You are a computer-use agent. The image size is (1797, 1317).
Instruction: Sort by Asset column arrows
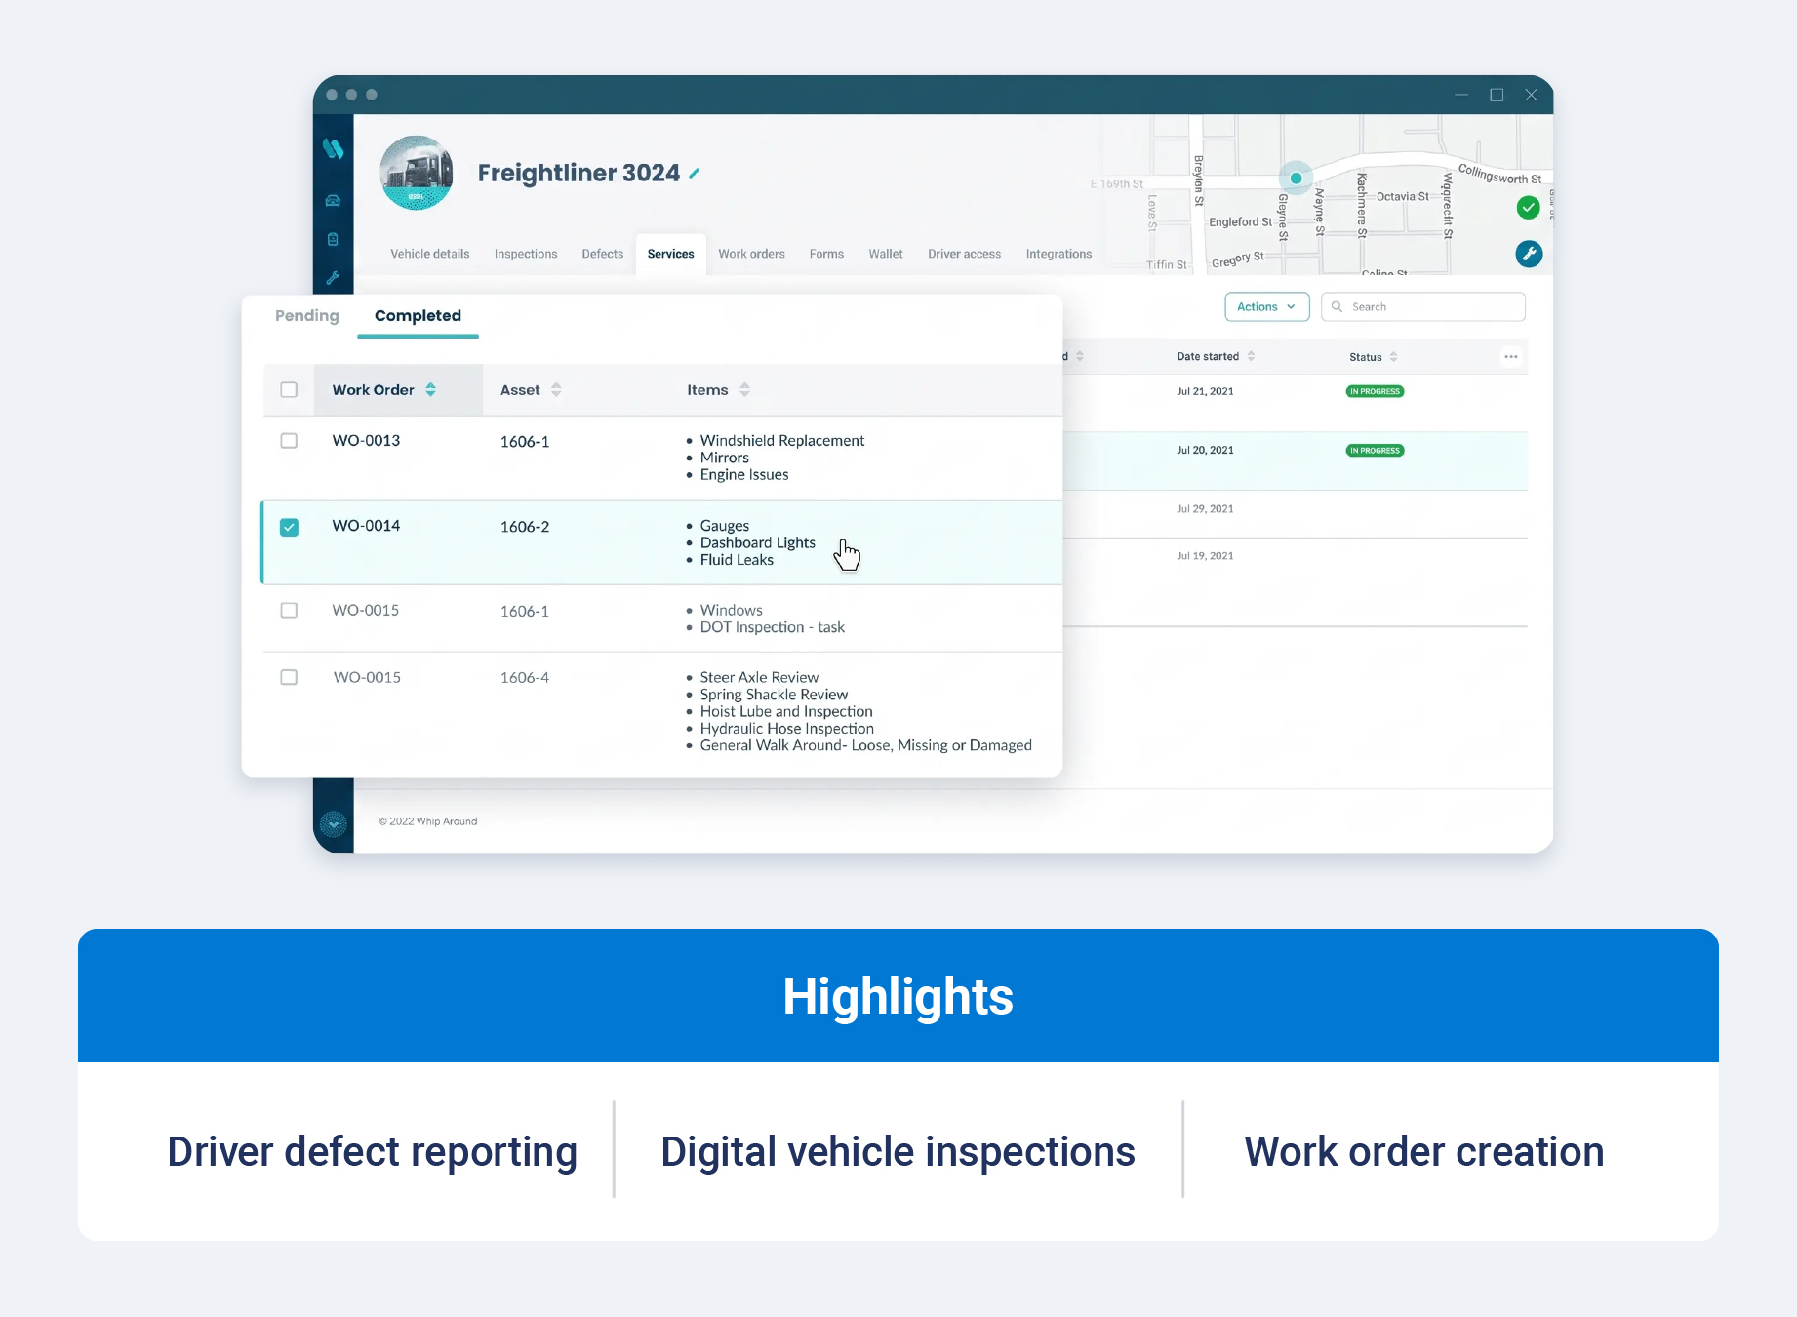coord(556,389)
